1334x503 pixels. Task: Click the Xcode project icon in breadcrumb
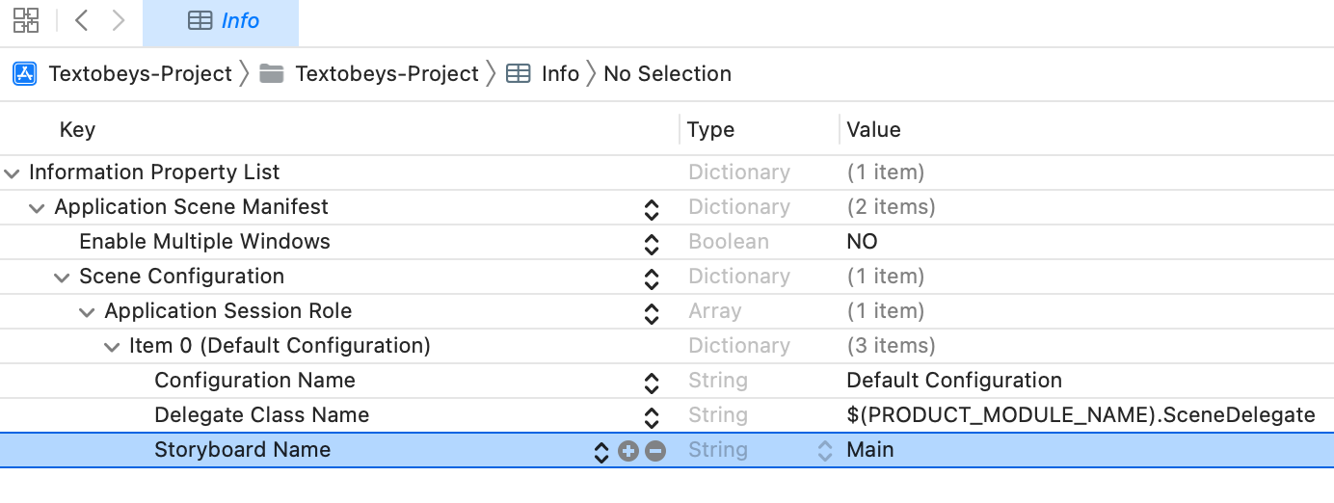click(x=24, y=74)
